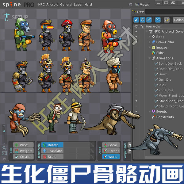Click the first Scale value input field
This screenshot has height=184, width=184.
coord(70,157)
